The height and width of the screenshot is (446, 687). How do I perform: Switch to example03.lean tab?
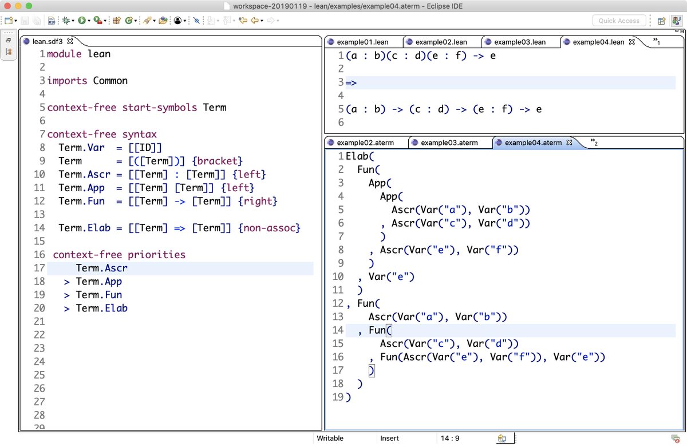pos(520,42)
